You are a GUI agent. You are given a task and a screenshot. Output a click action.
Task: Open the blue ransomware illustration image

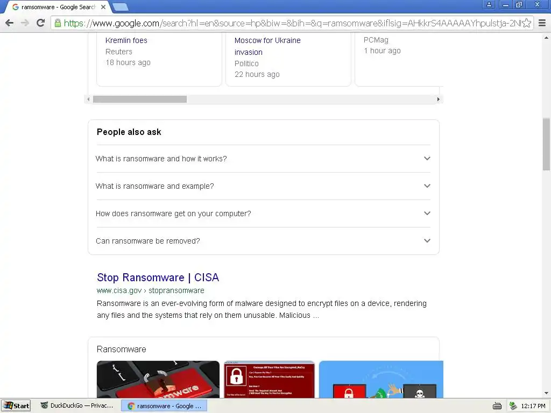[x=382, y=379]
